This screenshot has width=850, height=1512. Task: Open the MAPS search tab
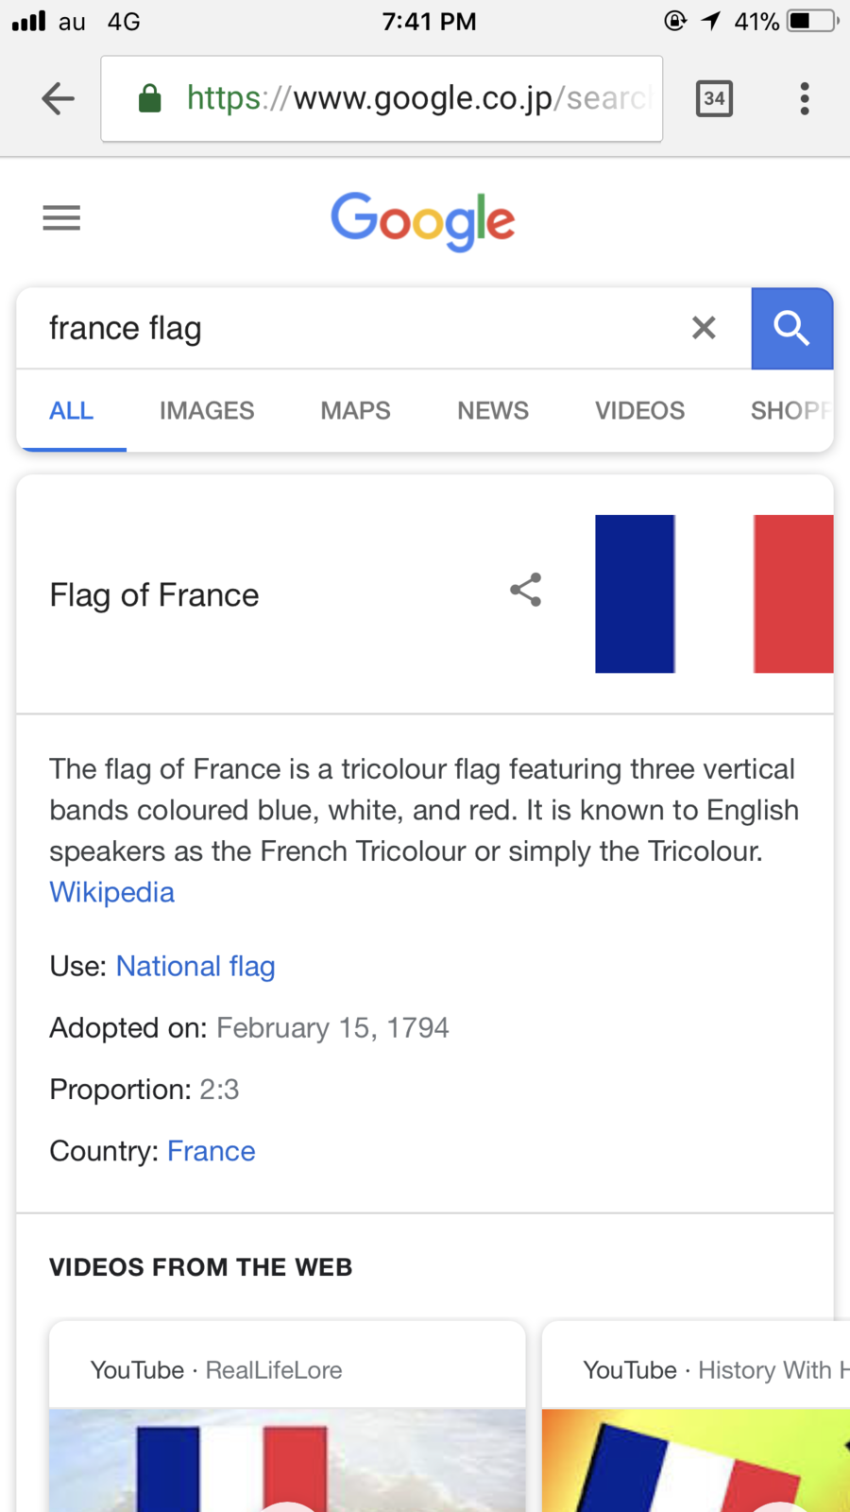click(x=355, y=410)
